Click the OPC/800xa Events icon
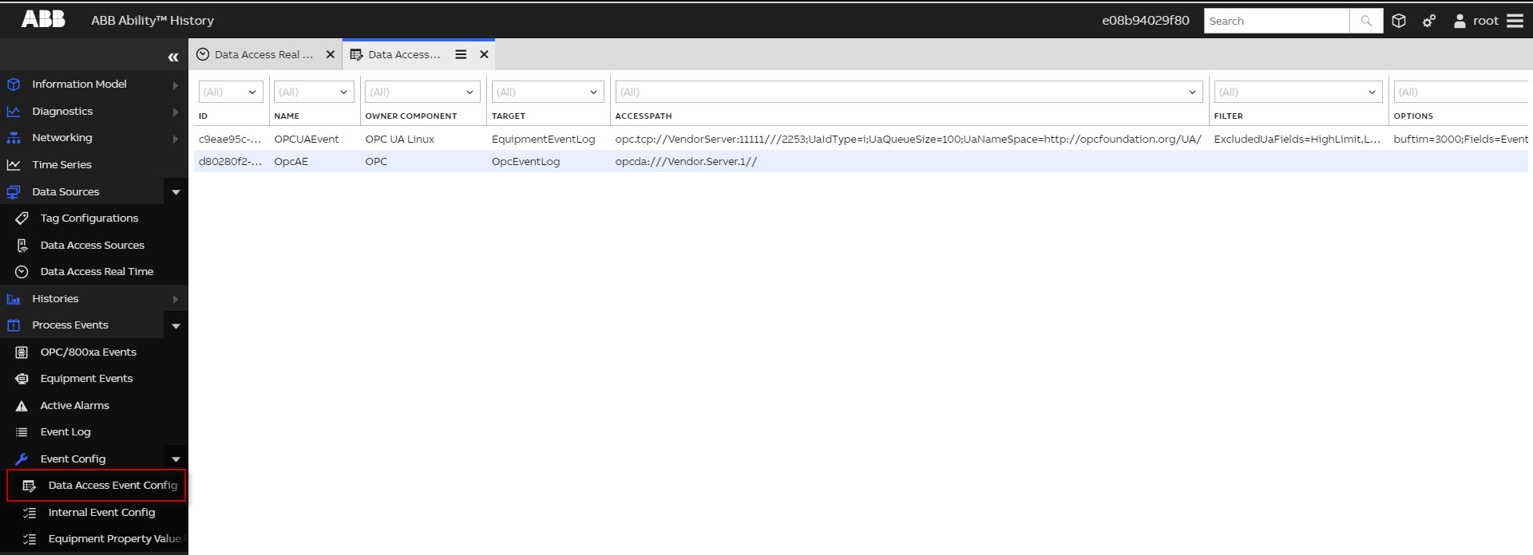The image size is (1533, 555). point(22,352)
